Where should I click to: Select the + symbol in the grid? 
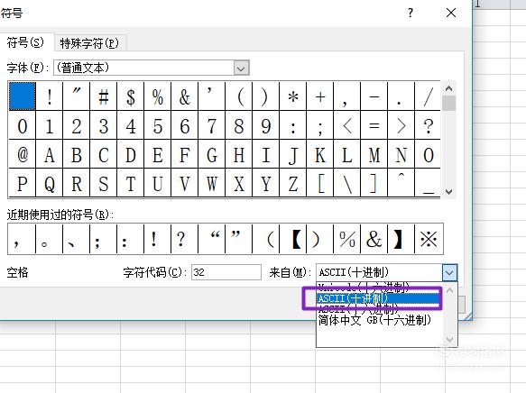tap(320, 96)
